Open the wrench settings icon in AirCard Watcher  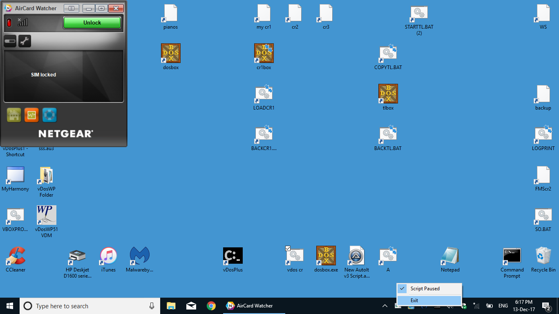(25, 41)
